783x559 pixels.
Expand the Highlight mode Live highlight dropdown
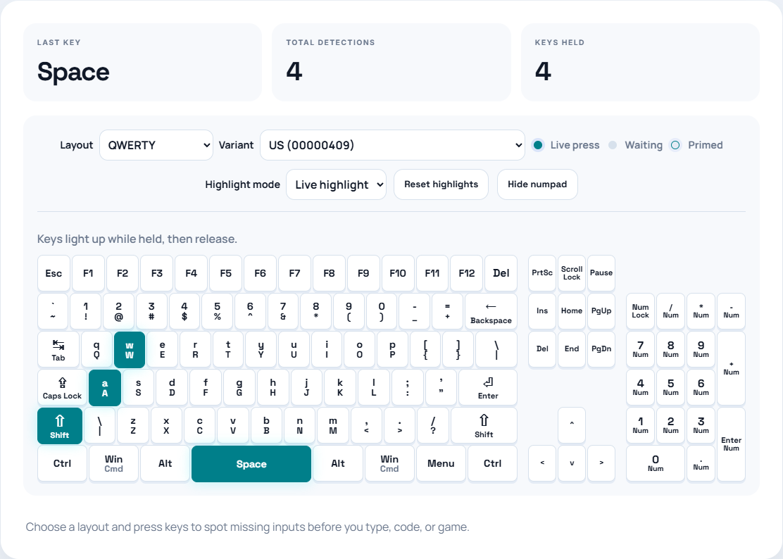click(336, 184)
